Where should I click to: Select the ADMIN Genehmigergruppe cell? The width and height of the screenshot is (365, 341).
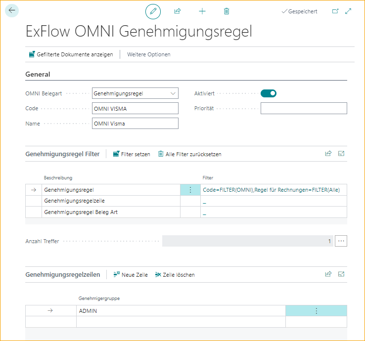coord(181,311)
